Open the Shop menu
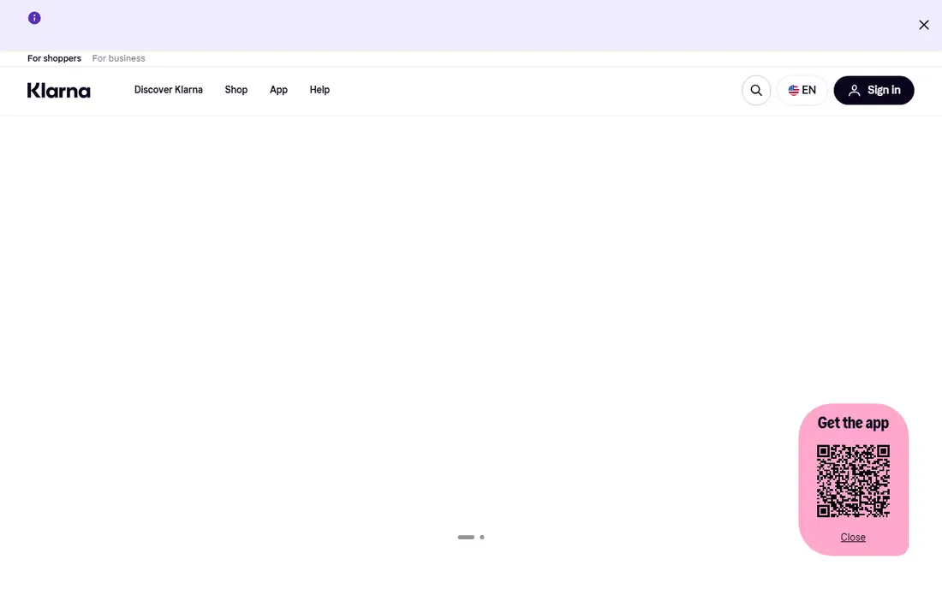This screenshot has width=942, height=589. pos(236,89)
